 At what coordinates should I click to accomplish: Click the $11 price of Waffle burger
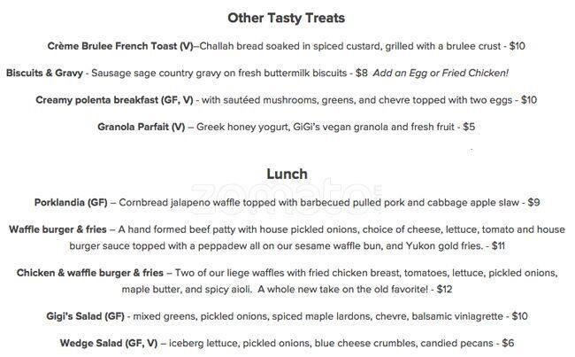click(x=497, y=245)
